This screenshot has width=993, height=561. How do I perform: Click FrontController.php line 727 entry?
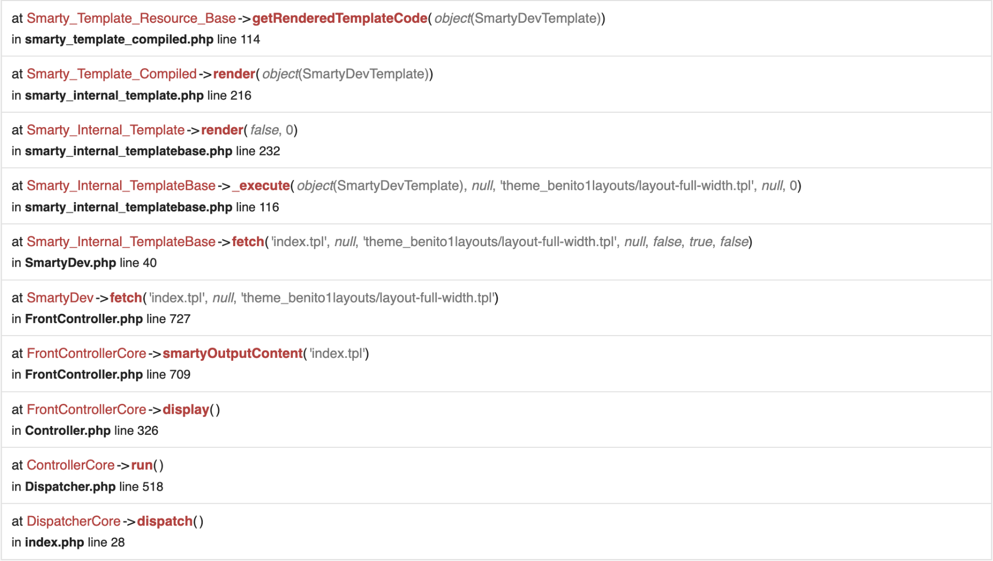click(101, 319)
